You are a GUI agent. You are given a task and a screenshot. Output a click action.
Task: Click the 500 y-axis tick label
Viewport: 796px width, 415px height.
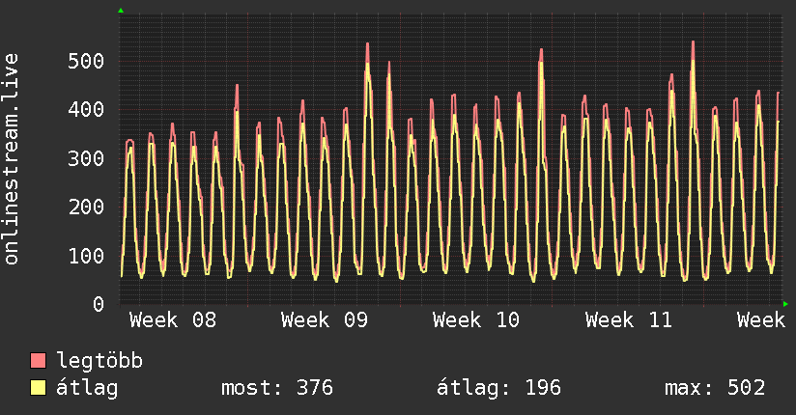86,62
